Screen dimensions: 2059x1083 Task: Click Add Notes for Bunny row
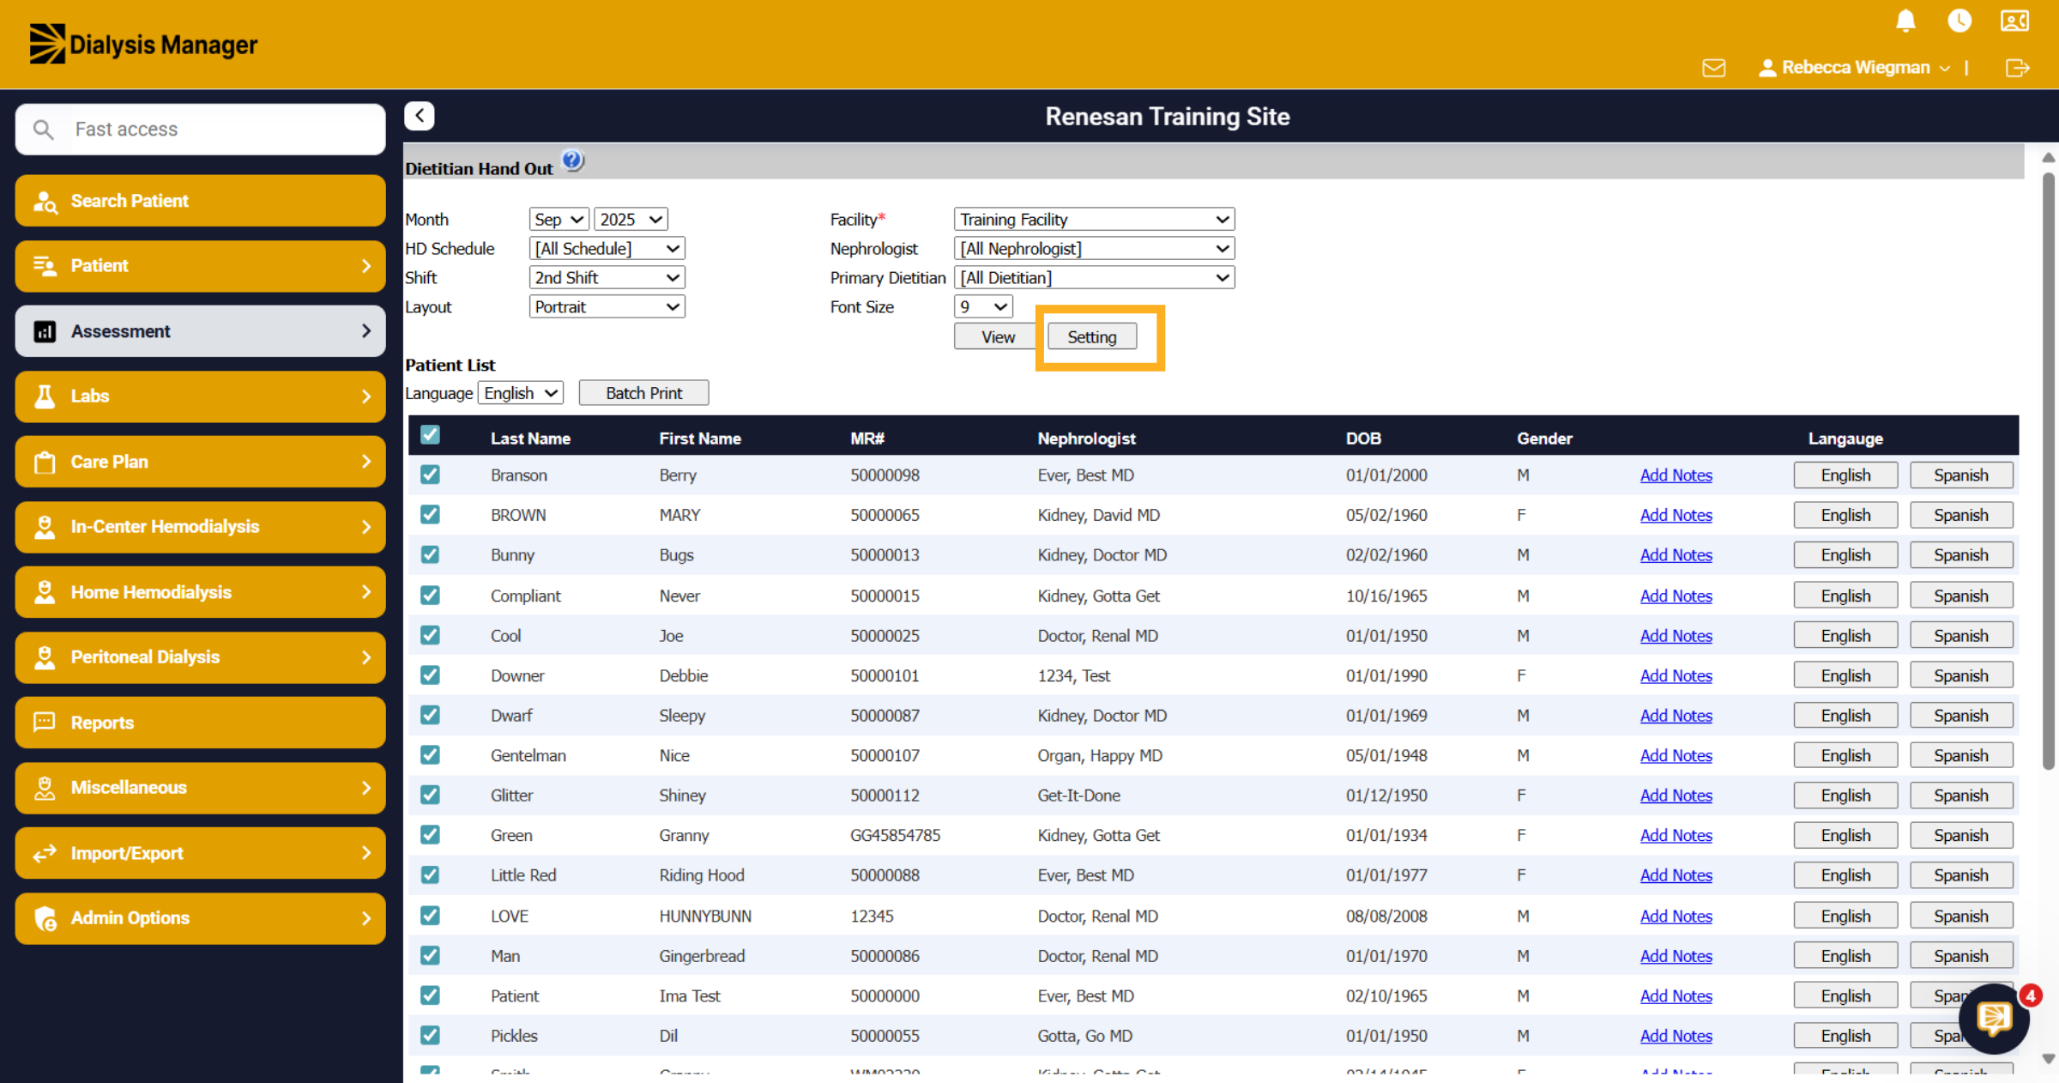point(1676,555)
